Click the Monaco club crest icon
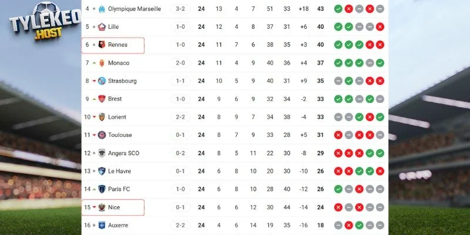 tap(102, 63)
